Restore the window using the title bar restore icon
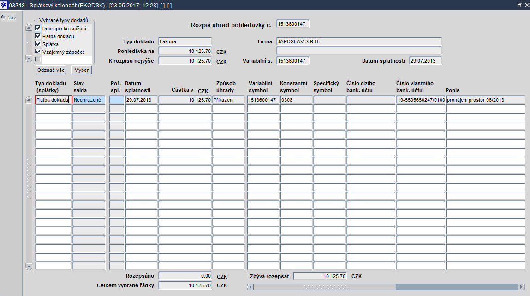 click(519, 5)
